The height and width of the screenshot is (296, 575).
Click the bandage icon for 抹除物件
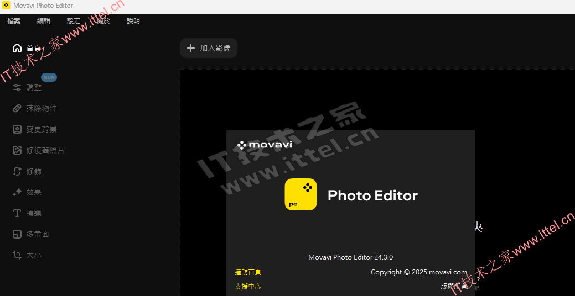17,108
